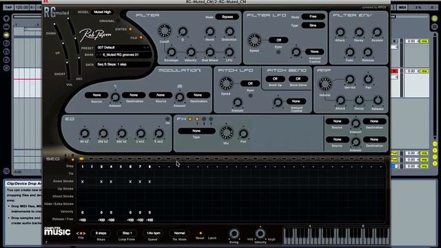Turn the FX Mix knob
This screenshot has width=441, height=248.
(x=226, y=133)
